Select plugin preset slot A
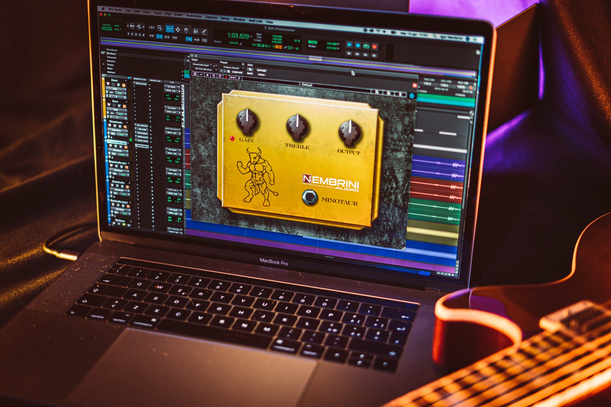The image size is (611, 407). tap(226, 77)
